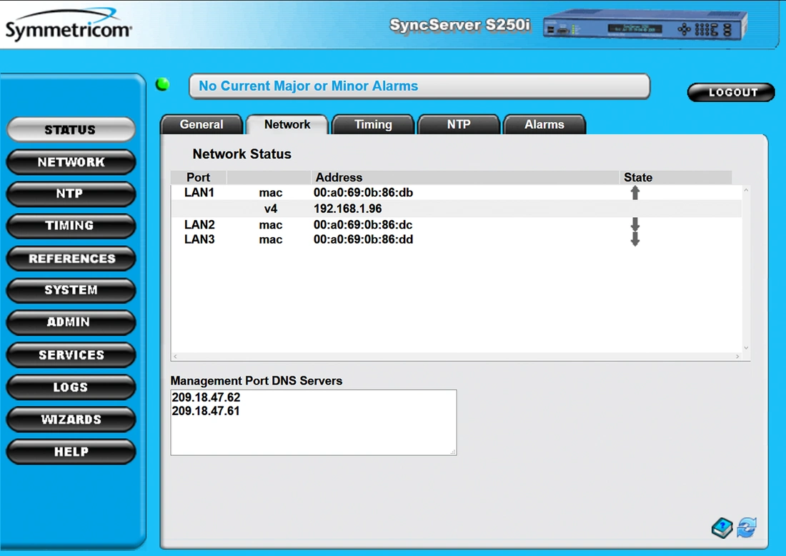Image resolution: width=786 pixels, height=556 pixels.
Task: Click the Network Status heading
Action: (242, 154)
